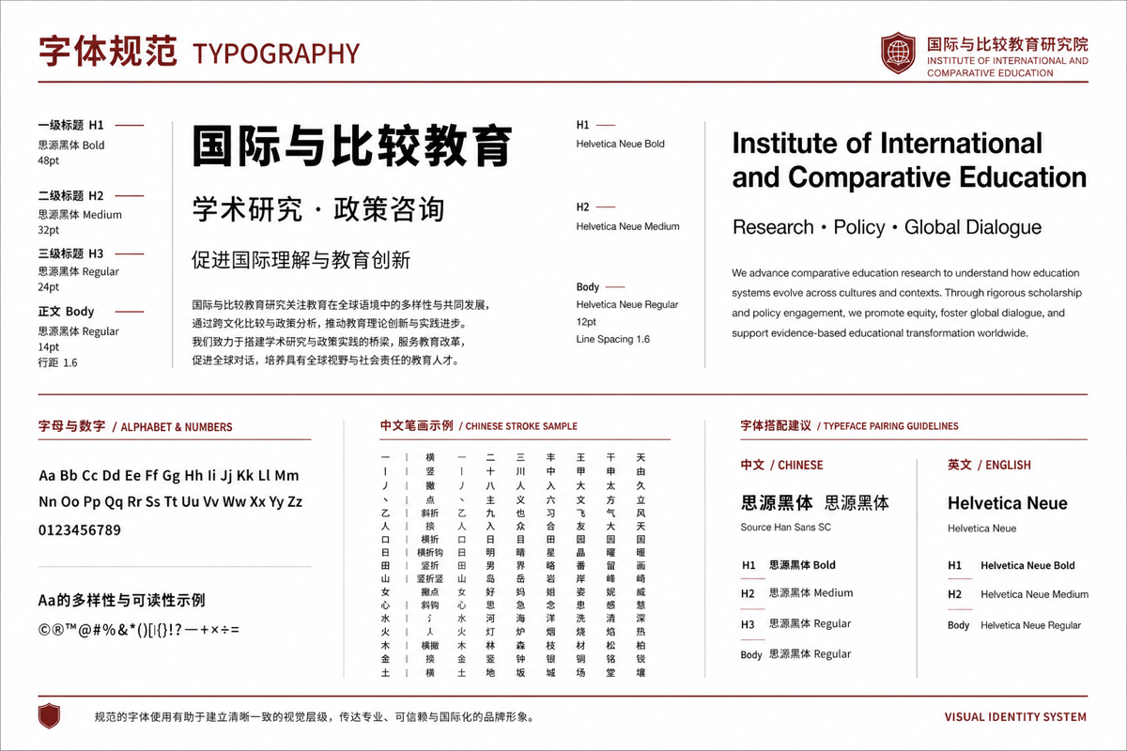Click 'Body Helvetica Neue Regular' in English pairing list

[x=1014, y=625]
